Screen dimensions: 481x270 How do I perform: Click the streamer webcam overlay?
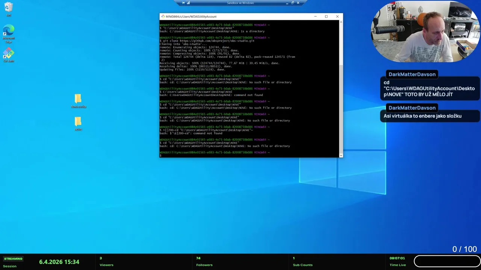point(425,32)
